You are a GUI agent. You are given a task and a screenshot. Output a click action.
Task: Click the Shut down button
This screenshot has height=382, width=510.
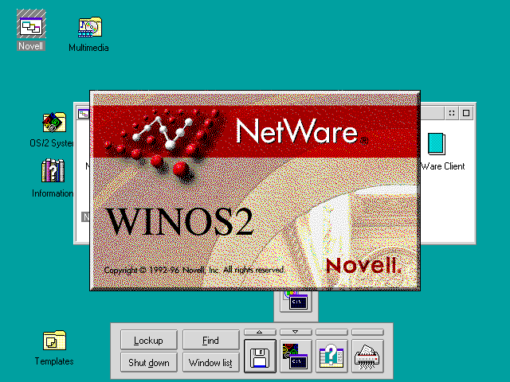(149, 362)
